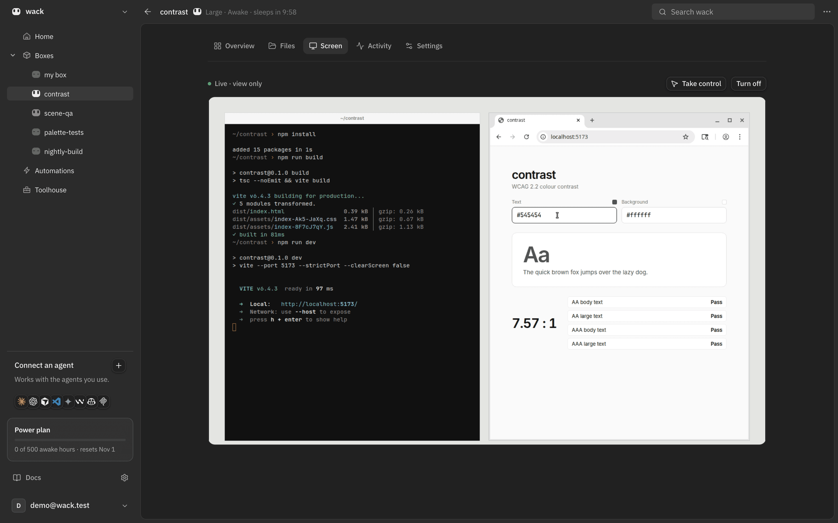The image size is (838, 523).
Task: Open the my box entry
Action: [70, 75]
